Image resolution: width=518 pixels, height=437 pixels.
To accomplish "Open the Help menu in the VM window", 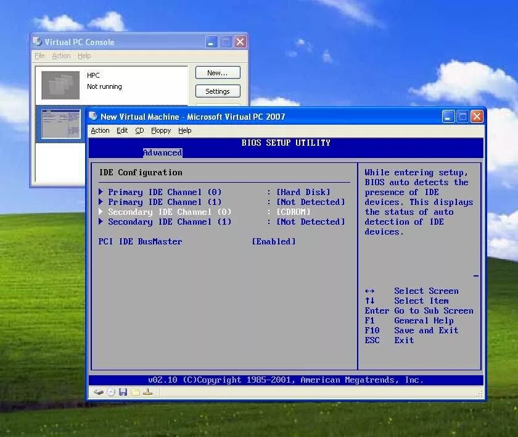I will pyautogui.click(x=184, y=131).
